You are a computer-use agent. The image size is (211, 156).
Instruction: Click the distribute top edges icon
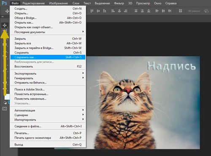(x=136, y=11)
